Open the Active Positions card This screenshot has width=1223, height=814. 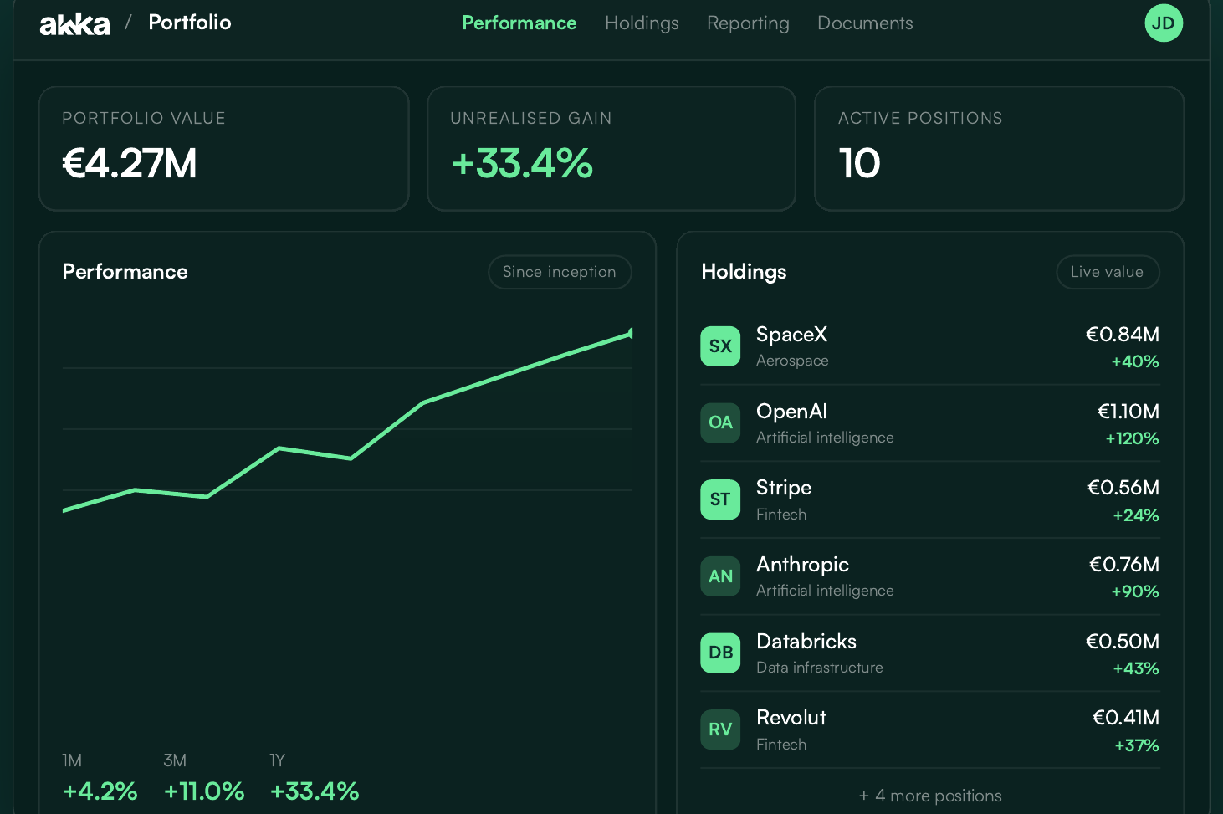pyautogui.click(x=1000, y=149)
